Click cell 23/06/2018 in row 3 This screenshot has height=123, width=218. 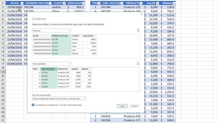point(15,7)
